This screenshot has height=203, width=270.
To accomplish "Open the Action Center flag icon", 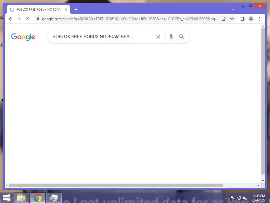I will 233,198.
